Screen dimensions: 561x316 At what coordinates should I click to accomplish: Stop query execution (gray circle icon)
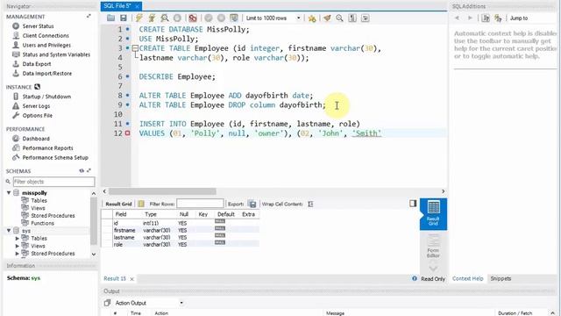[x=177, y=18]
